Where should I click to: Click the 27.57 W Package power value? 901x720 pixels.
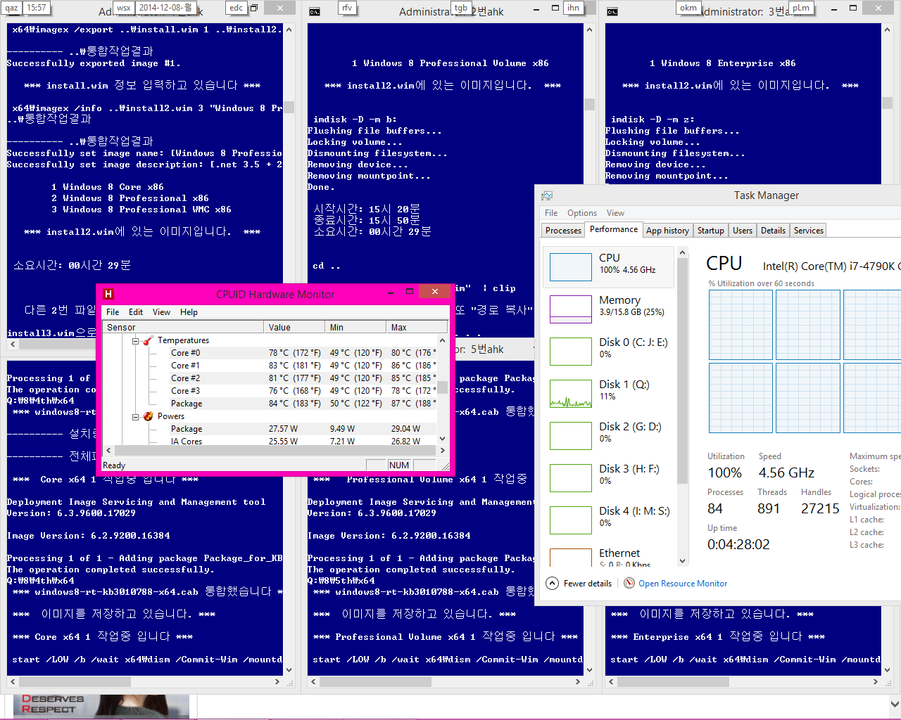[x=283, y=429]
